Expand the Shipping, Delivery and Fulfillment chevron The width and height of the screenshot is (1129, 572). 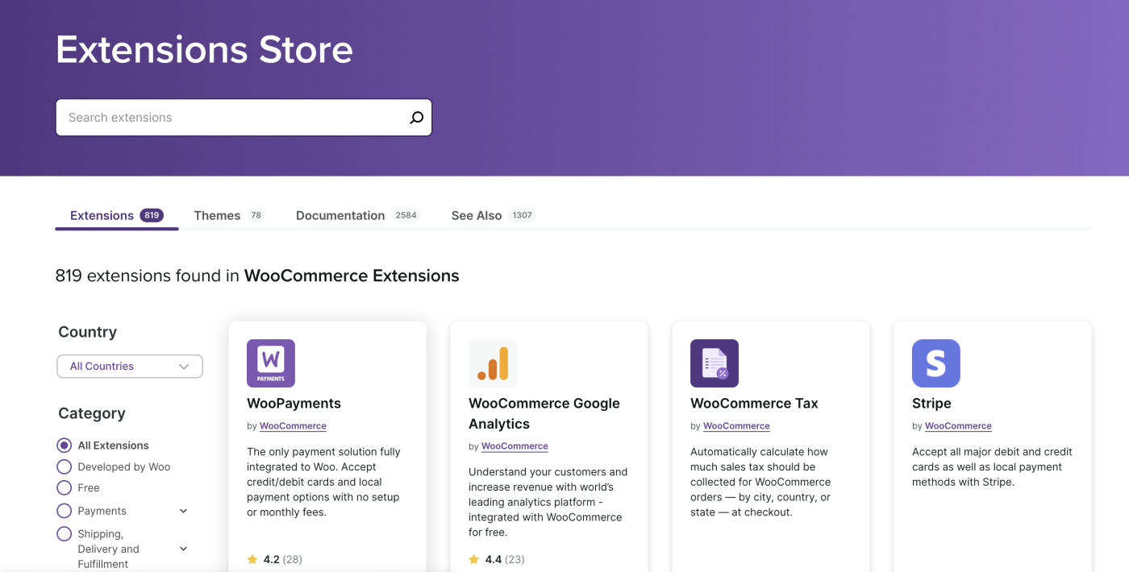coord(183,549)
